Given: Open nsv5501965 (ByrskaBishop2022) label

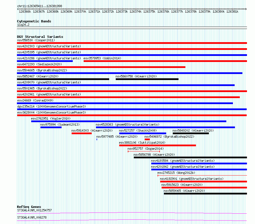Looking at the screenshot, I should pos(42,88).
